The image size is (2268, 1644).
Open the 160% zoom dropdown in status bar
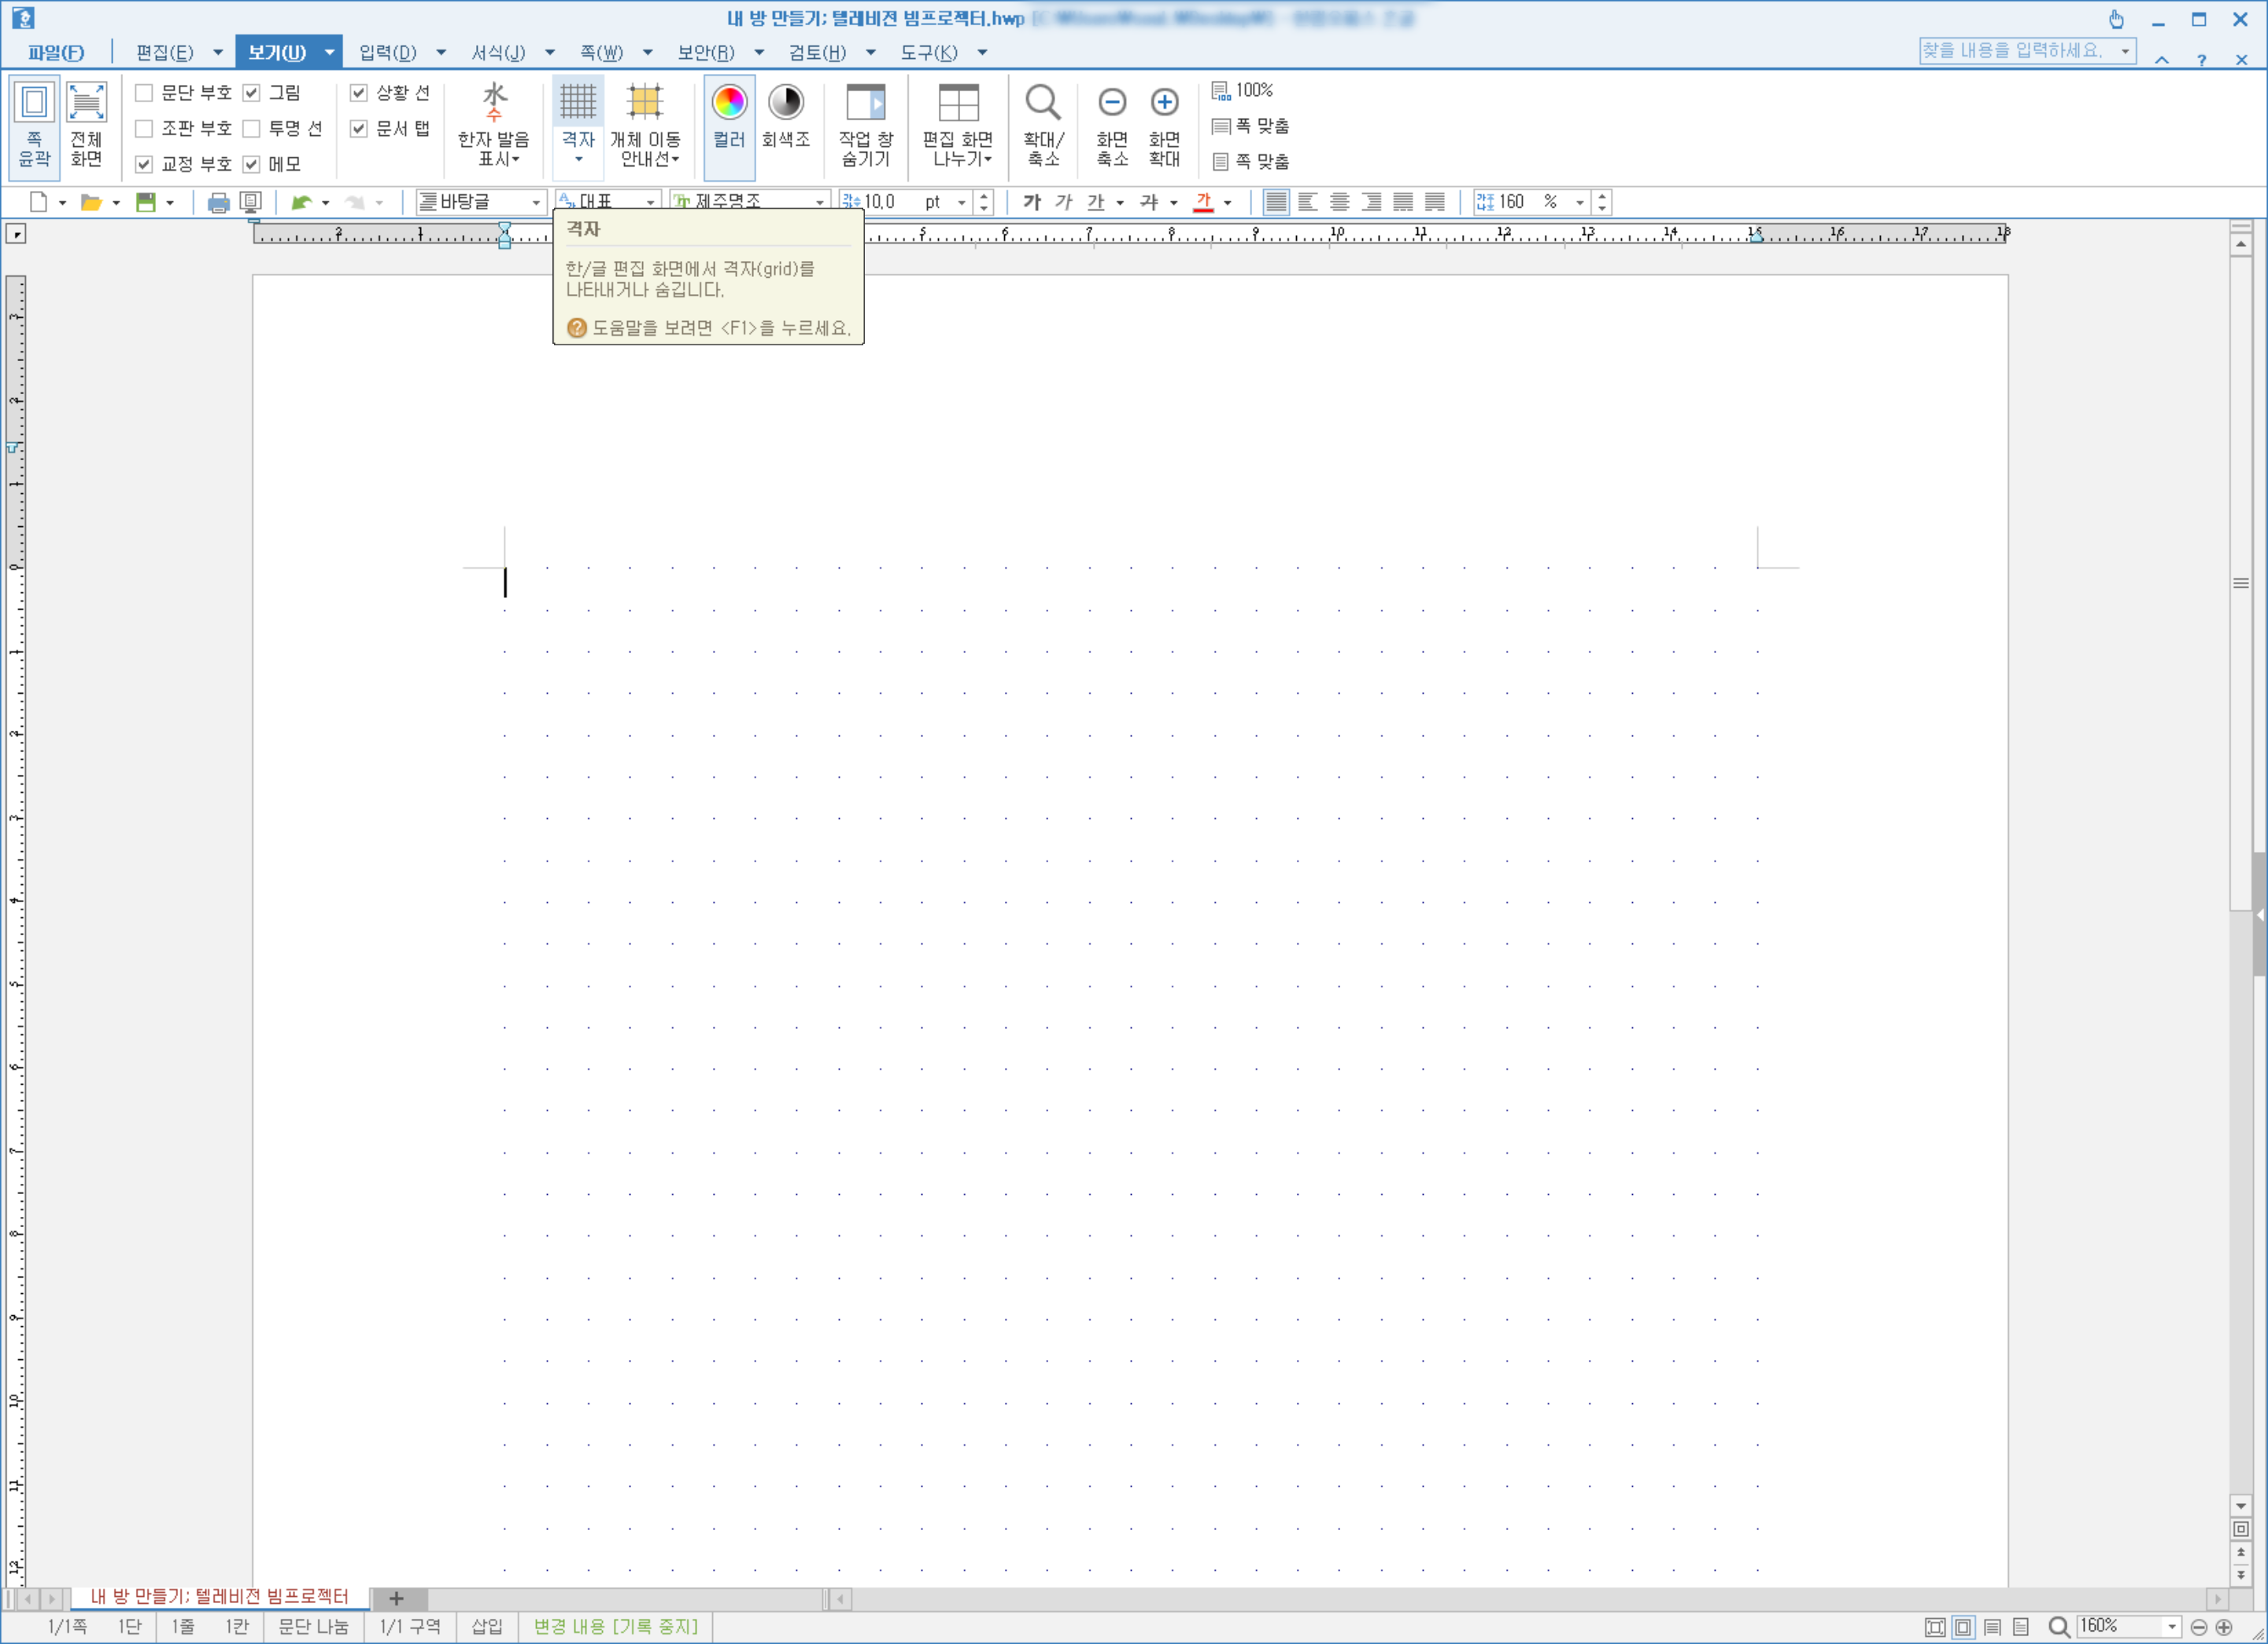(2171, 1627)
